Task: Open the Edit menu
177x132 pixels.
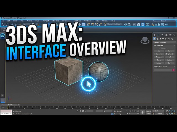Action: coord(9,21)
